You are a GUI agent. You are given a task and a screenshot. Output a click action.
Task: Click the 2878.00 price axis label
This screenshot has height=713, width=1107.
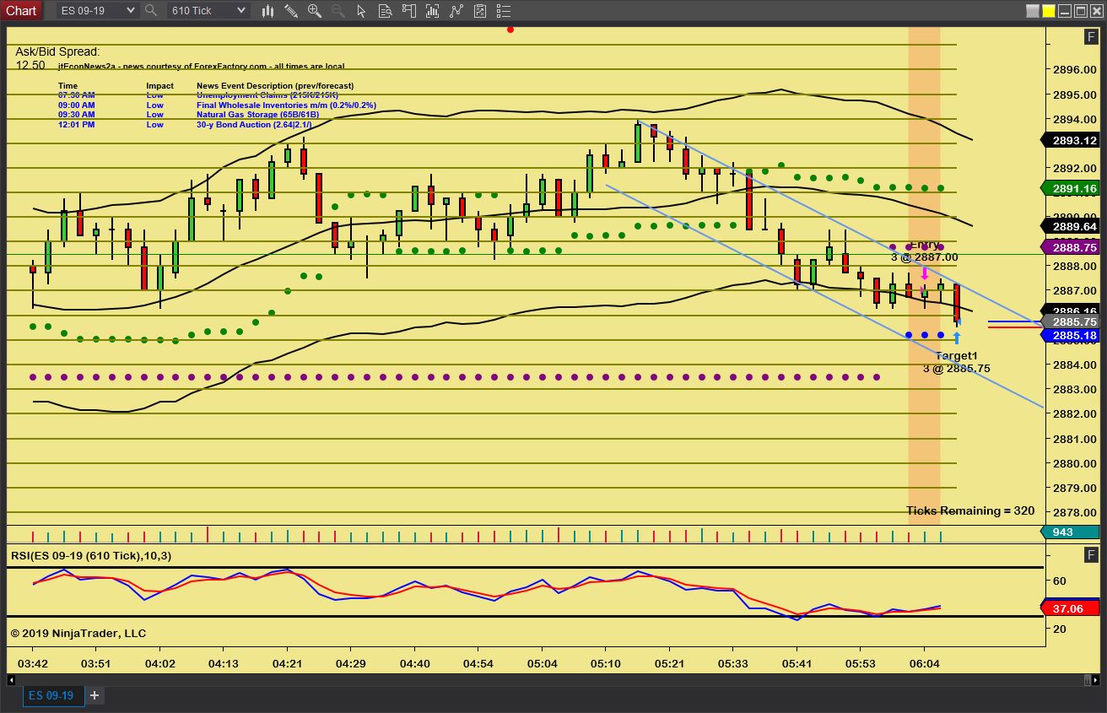pos(1074,512)
